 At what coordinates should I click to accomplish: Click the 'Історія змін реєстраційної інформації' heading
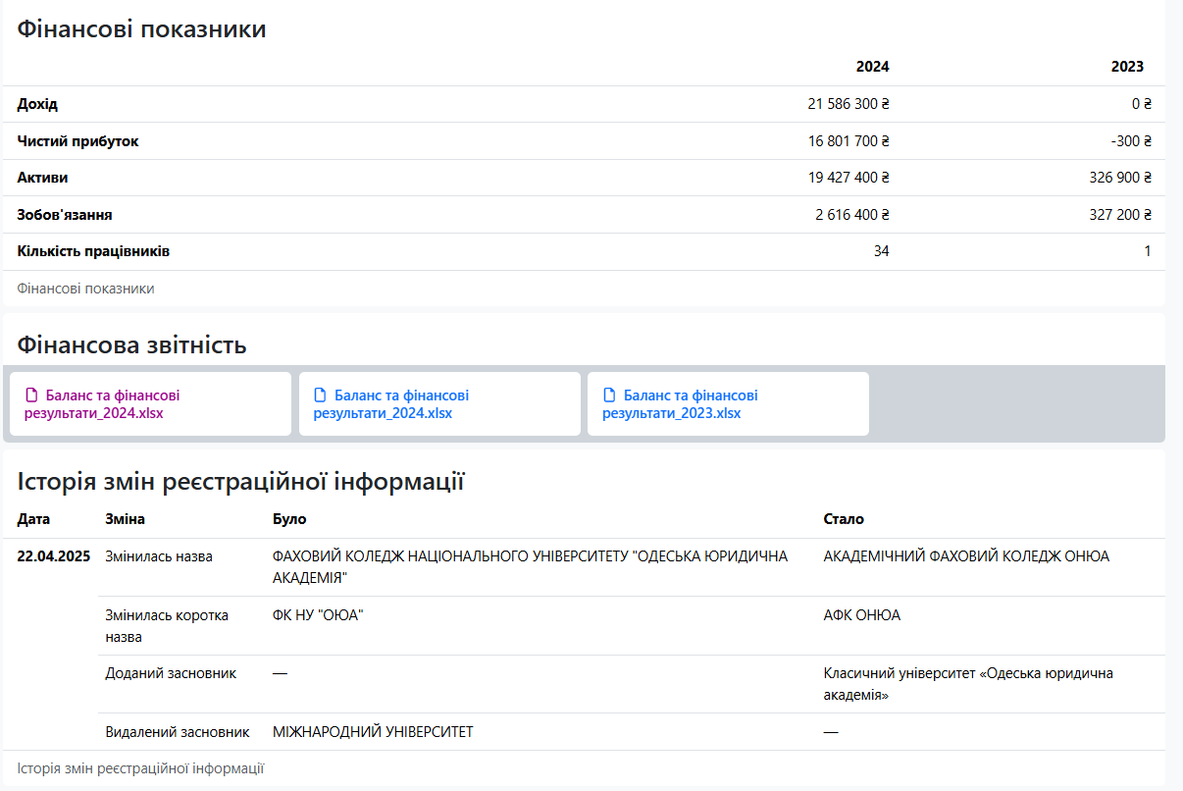(240, 482)
